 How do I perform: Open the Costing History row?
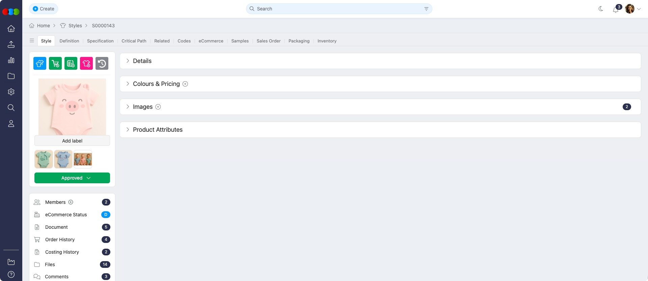coord(72,252)
